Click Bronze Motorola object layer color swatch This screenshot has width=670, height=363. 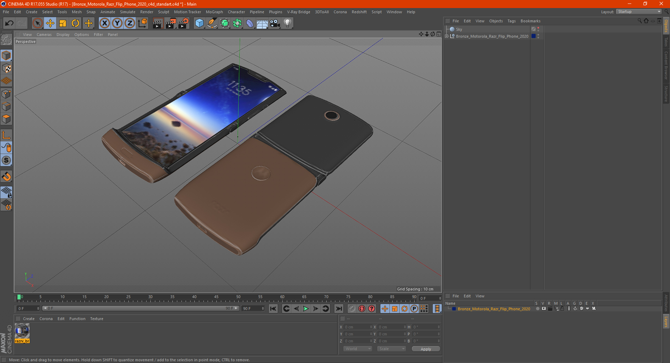click(x=534, y=36)
